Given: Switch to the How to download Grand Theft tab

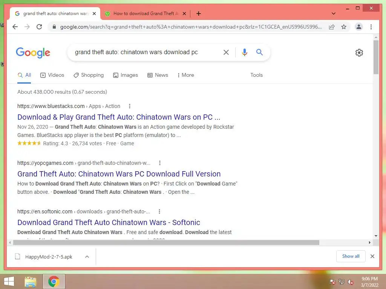Looking at the screenshot, I should click(145, 14).
